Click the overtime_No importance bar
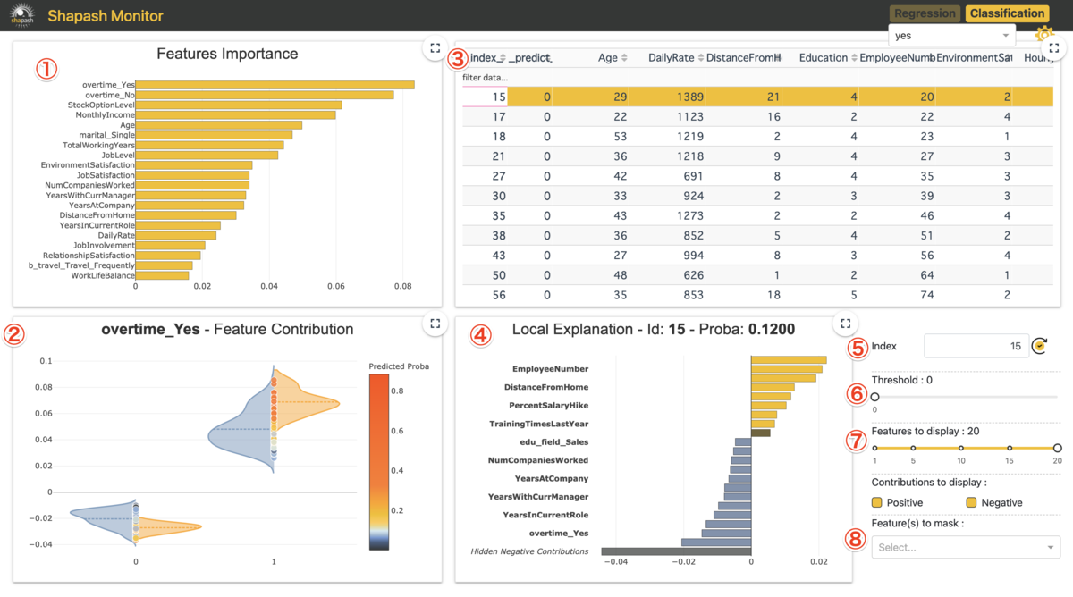The height and width of the screenshot is (597, 1073). click(x=265, y=95)
